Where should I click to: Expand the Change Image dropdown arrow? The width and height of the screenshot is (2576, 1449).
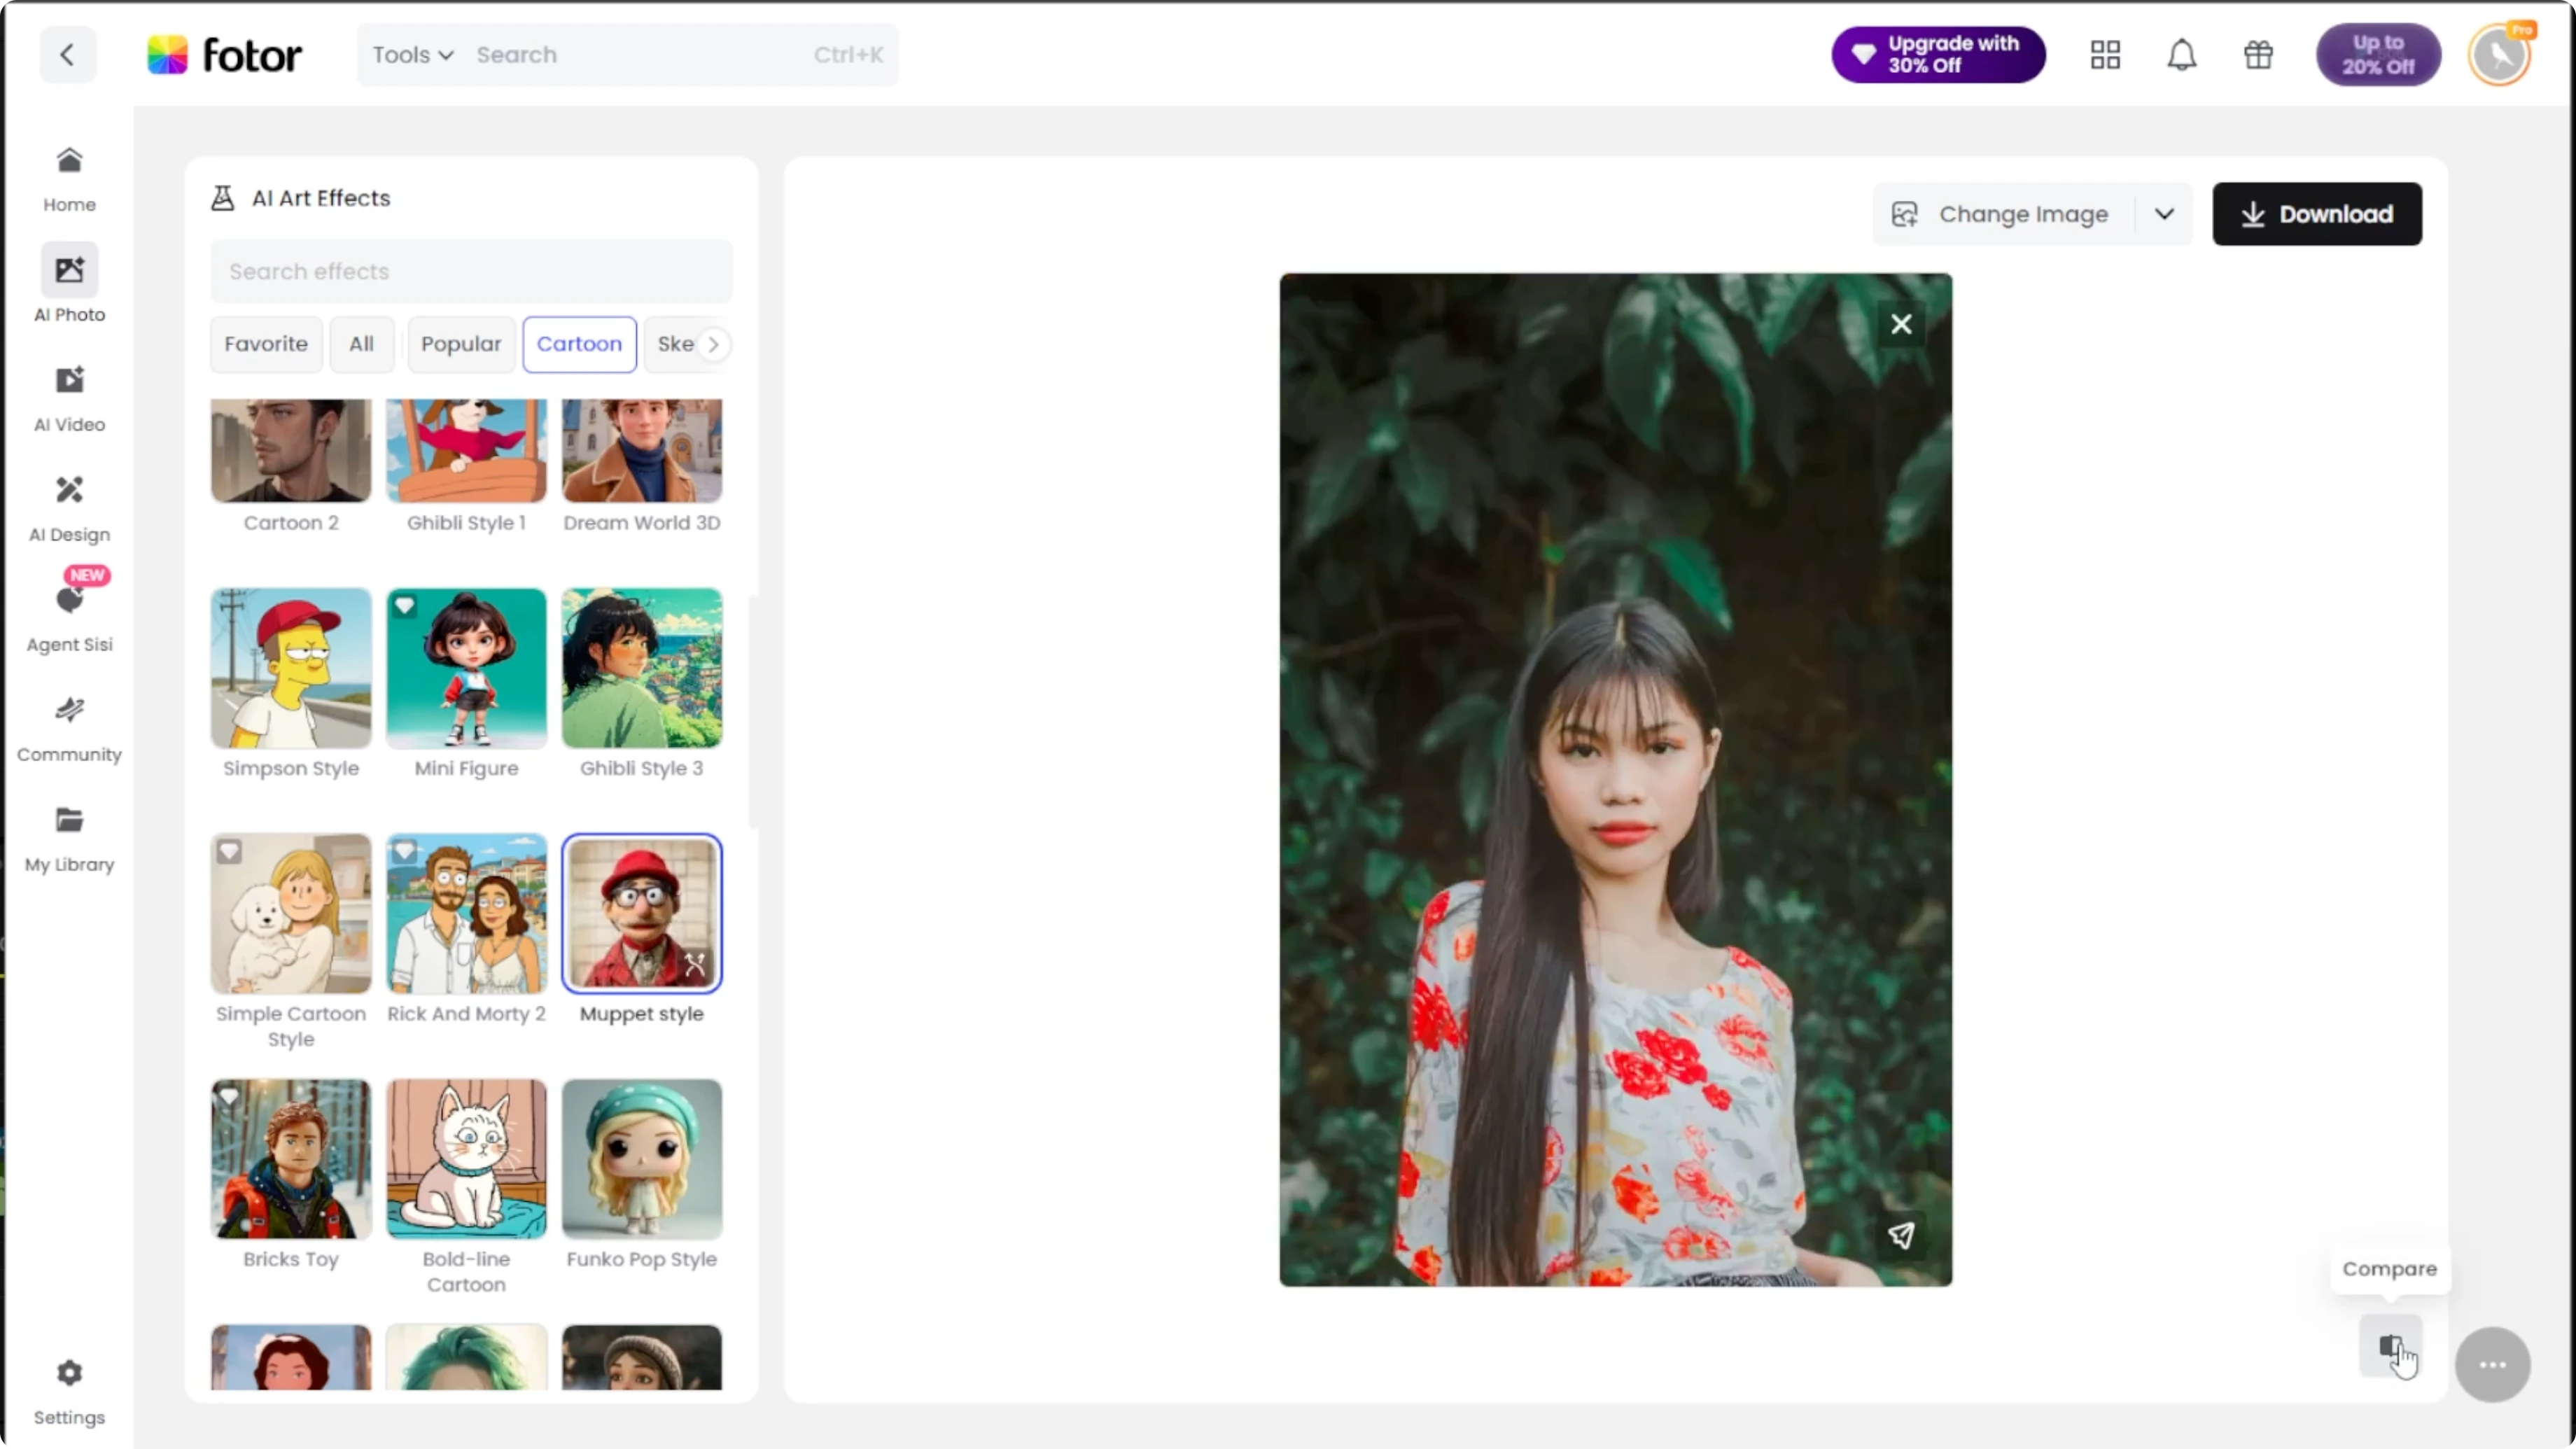[x=2163, y=214]
